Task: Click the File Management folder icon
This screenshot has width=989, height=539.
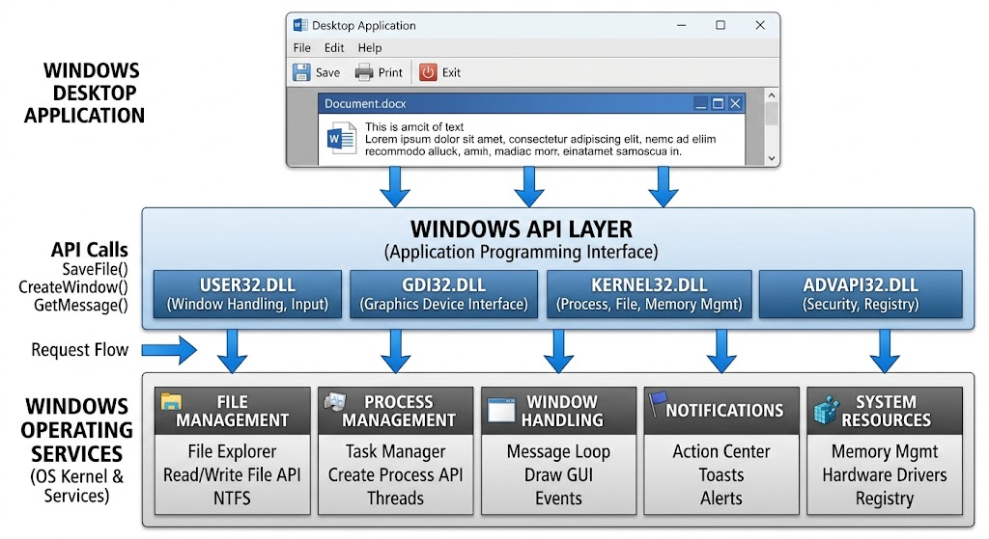Action: (x=171, y=402)
